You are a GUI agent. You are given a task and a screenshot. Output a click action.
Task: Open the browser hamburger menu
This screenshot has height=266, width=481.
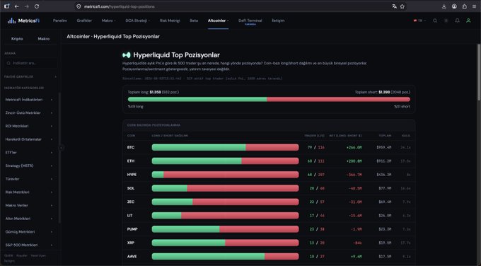point(474,6)
